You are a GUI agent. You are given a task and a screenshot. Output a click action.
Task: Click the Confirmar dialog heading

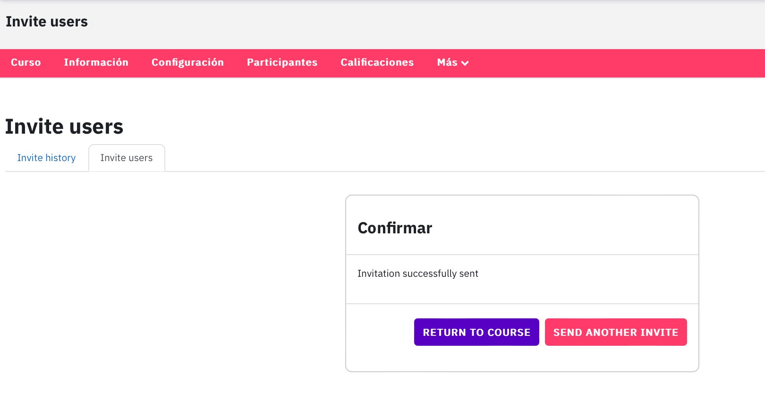coord(395,228)
